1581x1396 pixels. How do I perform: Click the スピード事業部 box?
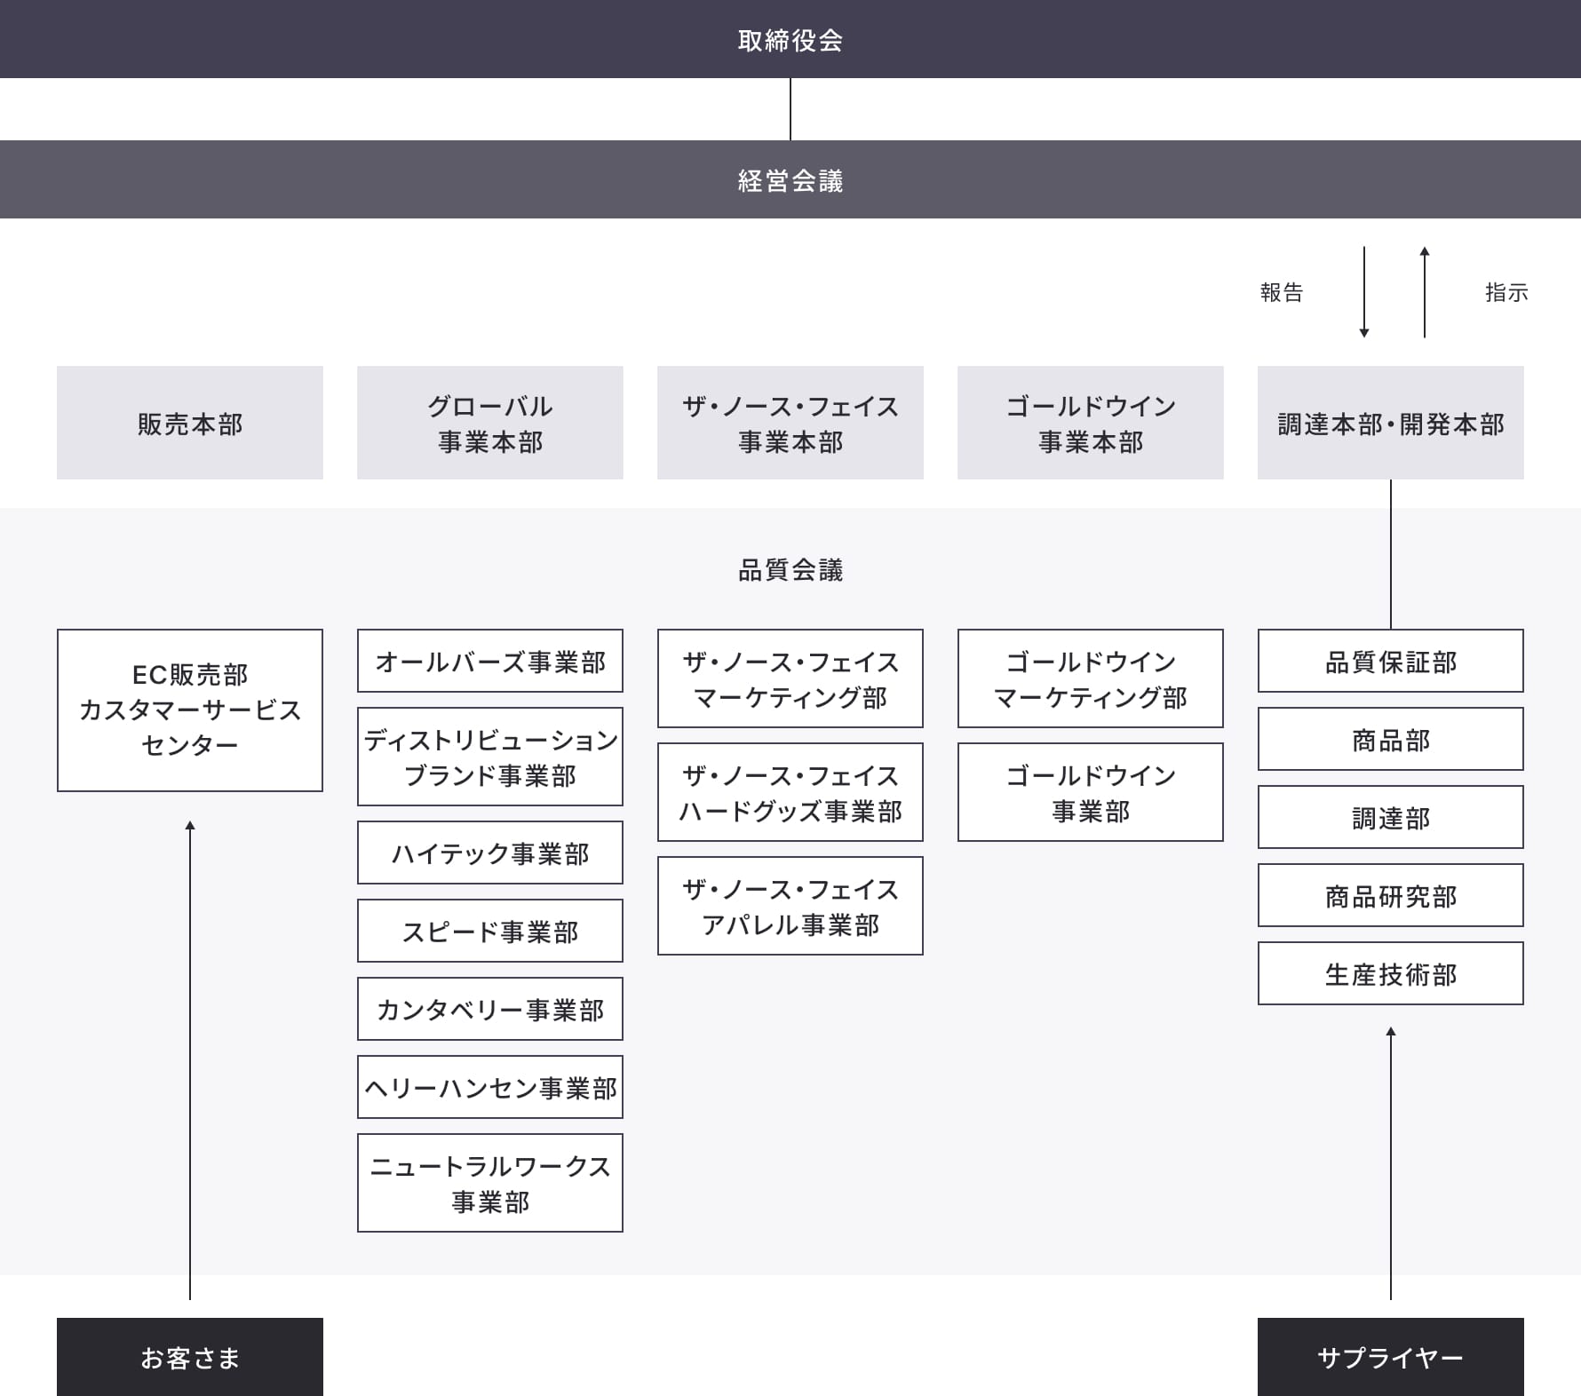[489, 931]
